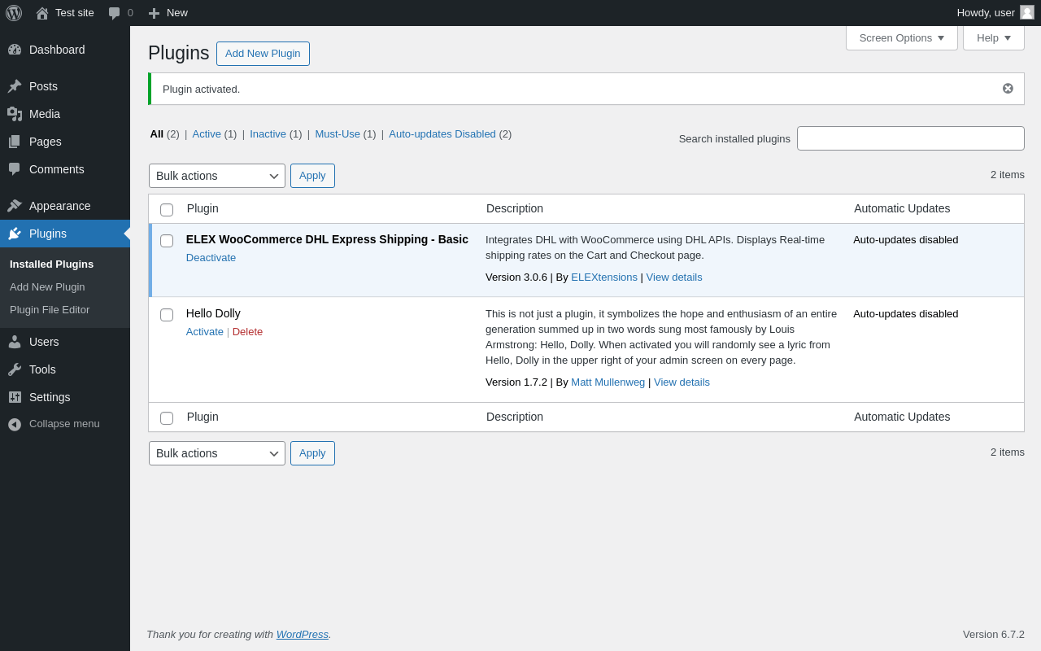Check the ELEX WooCommerce DHL plugin checkbox
Image resolution: width=1041 pixels, height=651 pixels.
click(167, 241)
